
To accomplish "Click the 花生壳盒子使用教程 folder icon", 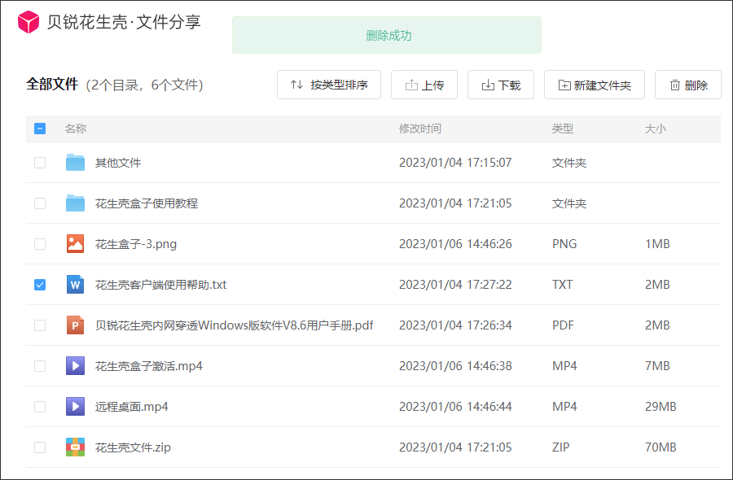I will [76, 203].
